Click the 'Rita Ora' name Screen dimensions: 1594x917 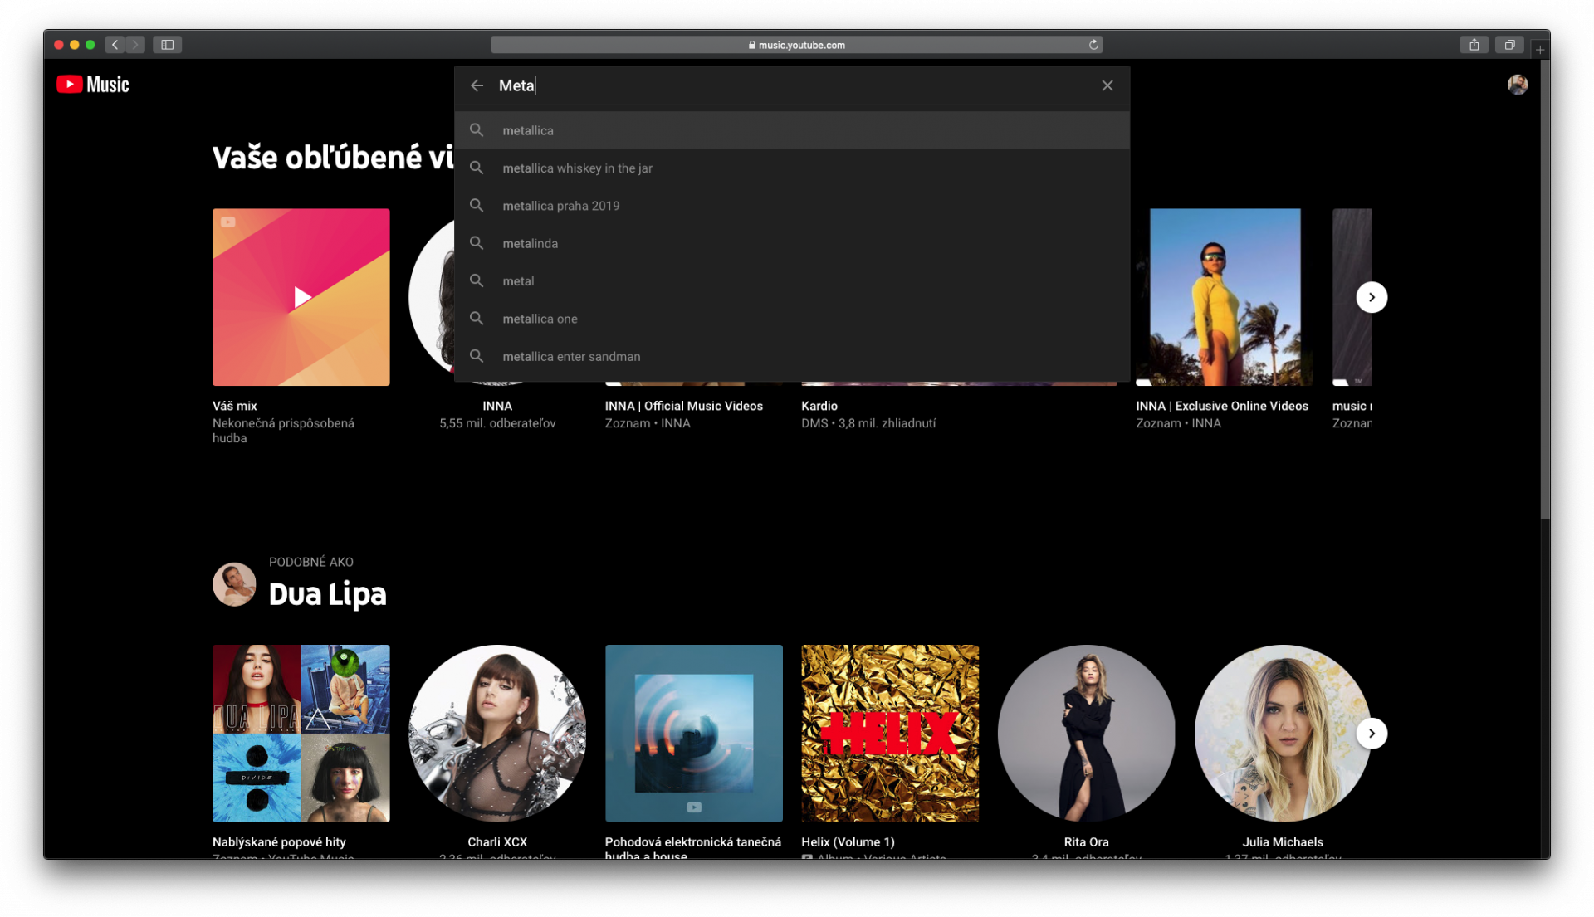click(1086, 841)
